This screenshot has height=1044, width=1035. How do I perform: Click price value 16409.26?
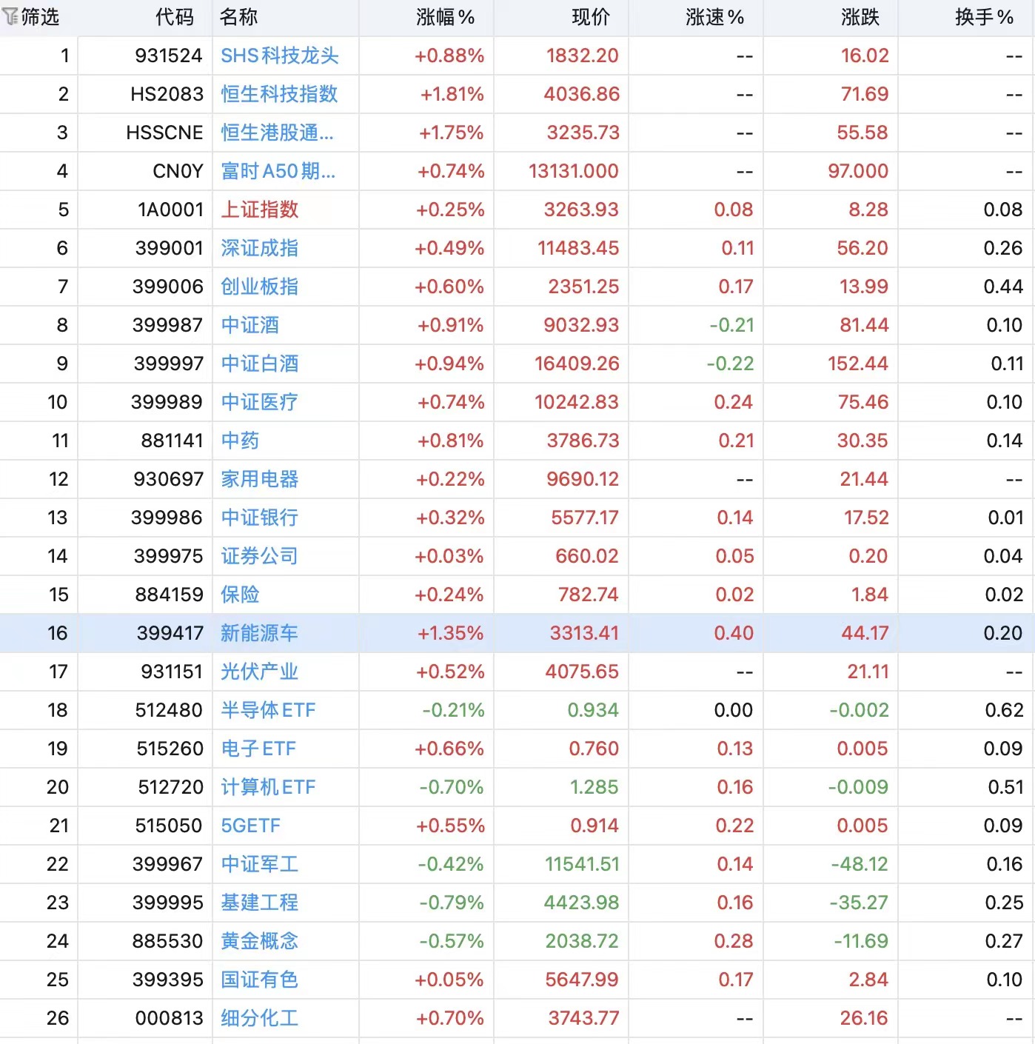[577, 364]
